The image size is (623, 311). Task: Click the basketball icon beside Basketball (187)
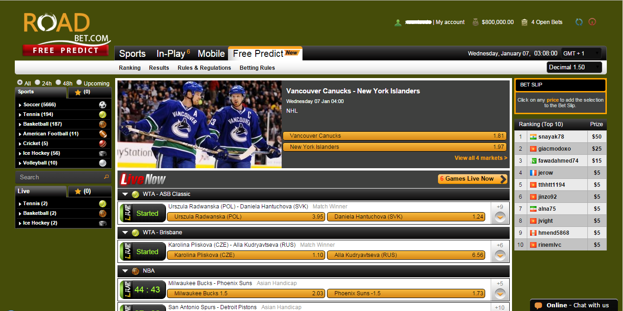(x=103, y=124)
